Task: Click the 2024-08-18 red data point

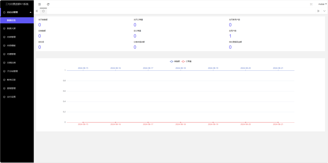Action: (x=180, y=122)
